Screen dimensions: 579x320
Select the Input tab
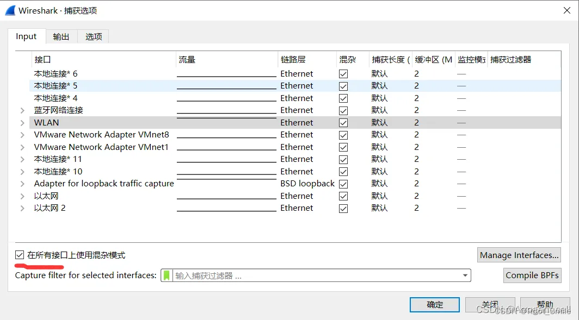(26, 36)
